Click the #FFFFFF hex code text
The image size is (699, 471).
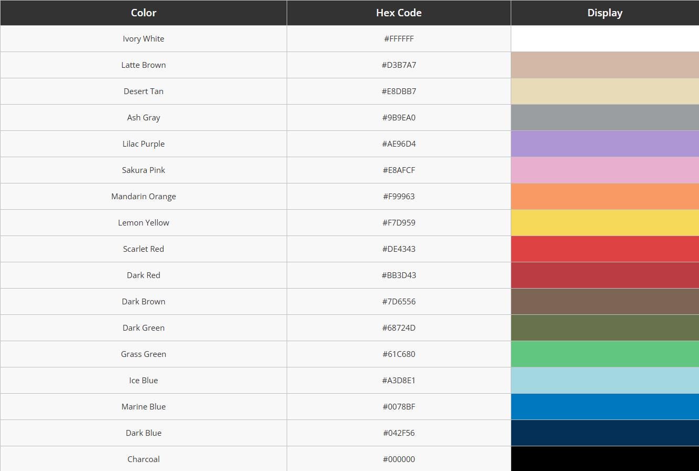pyautogui.click(x=399, y=39)
